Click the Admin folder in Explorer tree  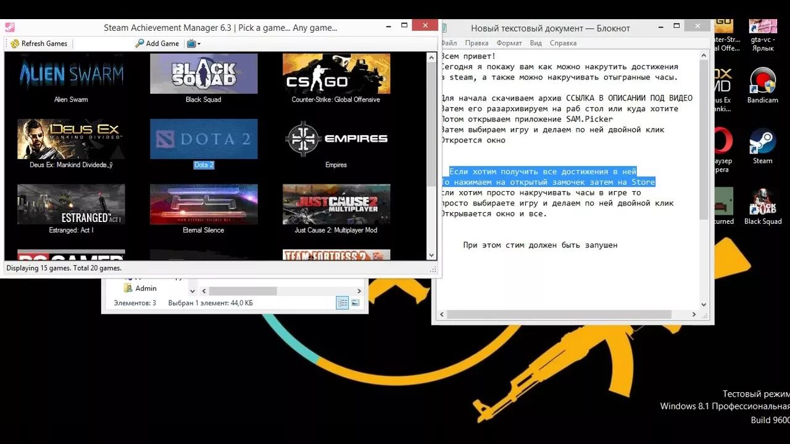click(140, 288)
